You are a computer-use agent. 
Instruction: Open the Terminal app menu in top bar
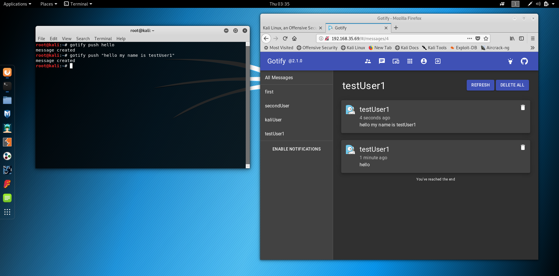click(x=78, y=4)
